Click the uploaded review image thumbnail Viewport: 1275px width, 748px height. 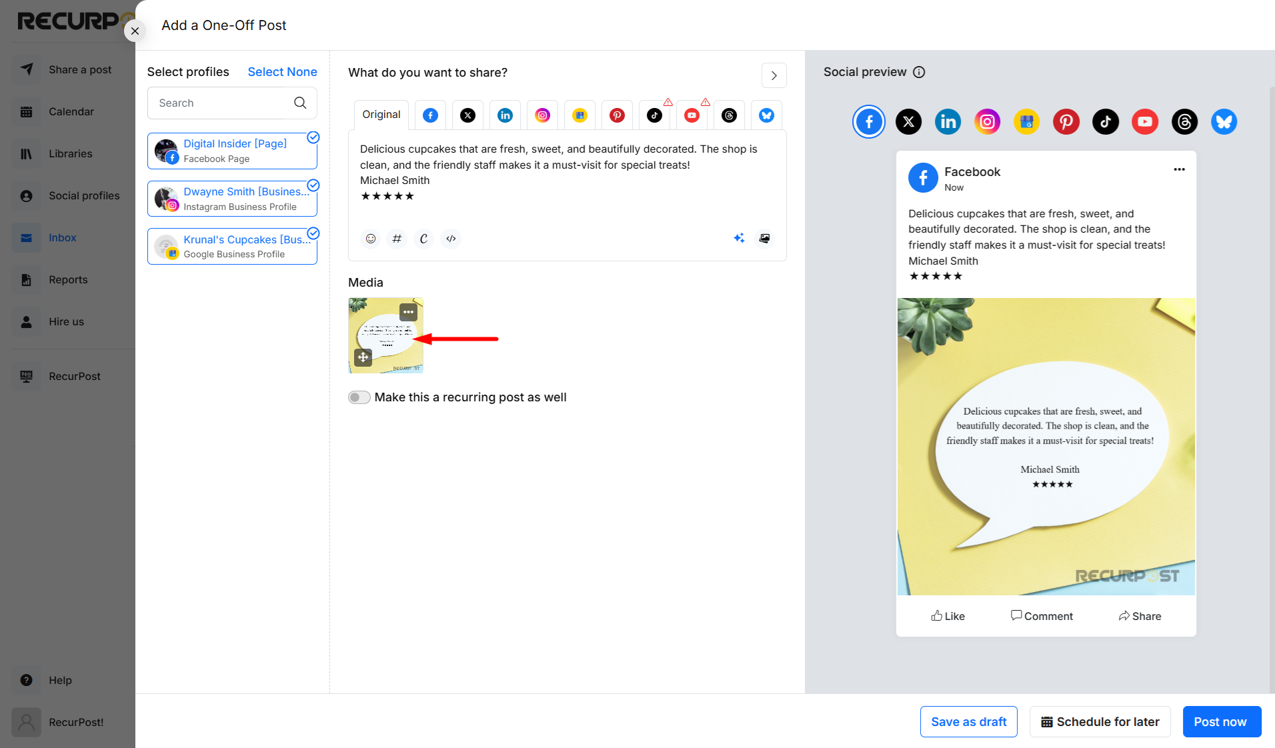(x=385, y=335)
